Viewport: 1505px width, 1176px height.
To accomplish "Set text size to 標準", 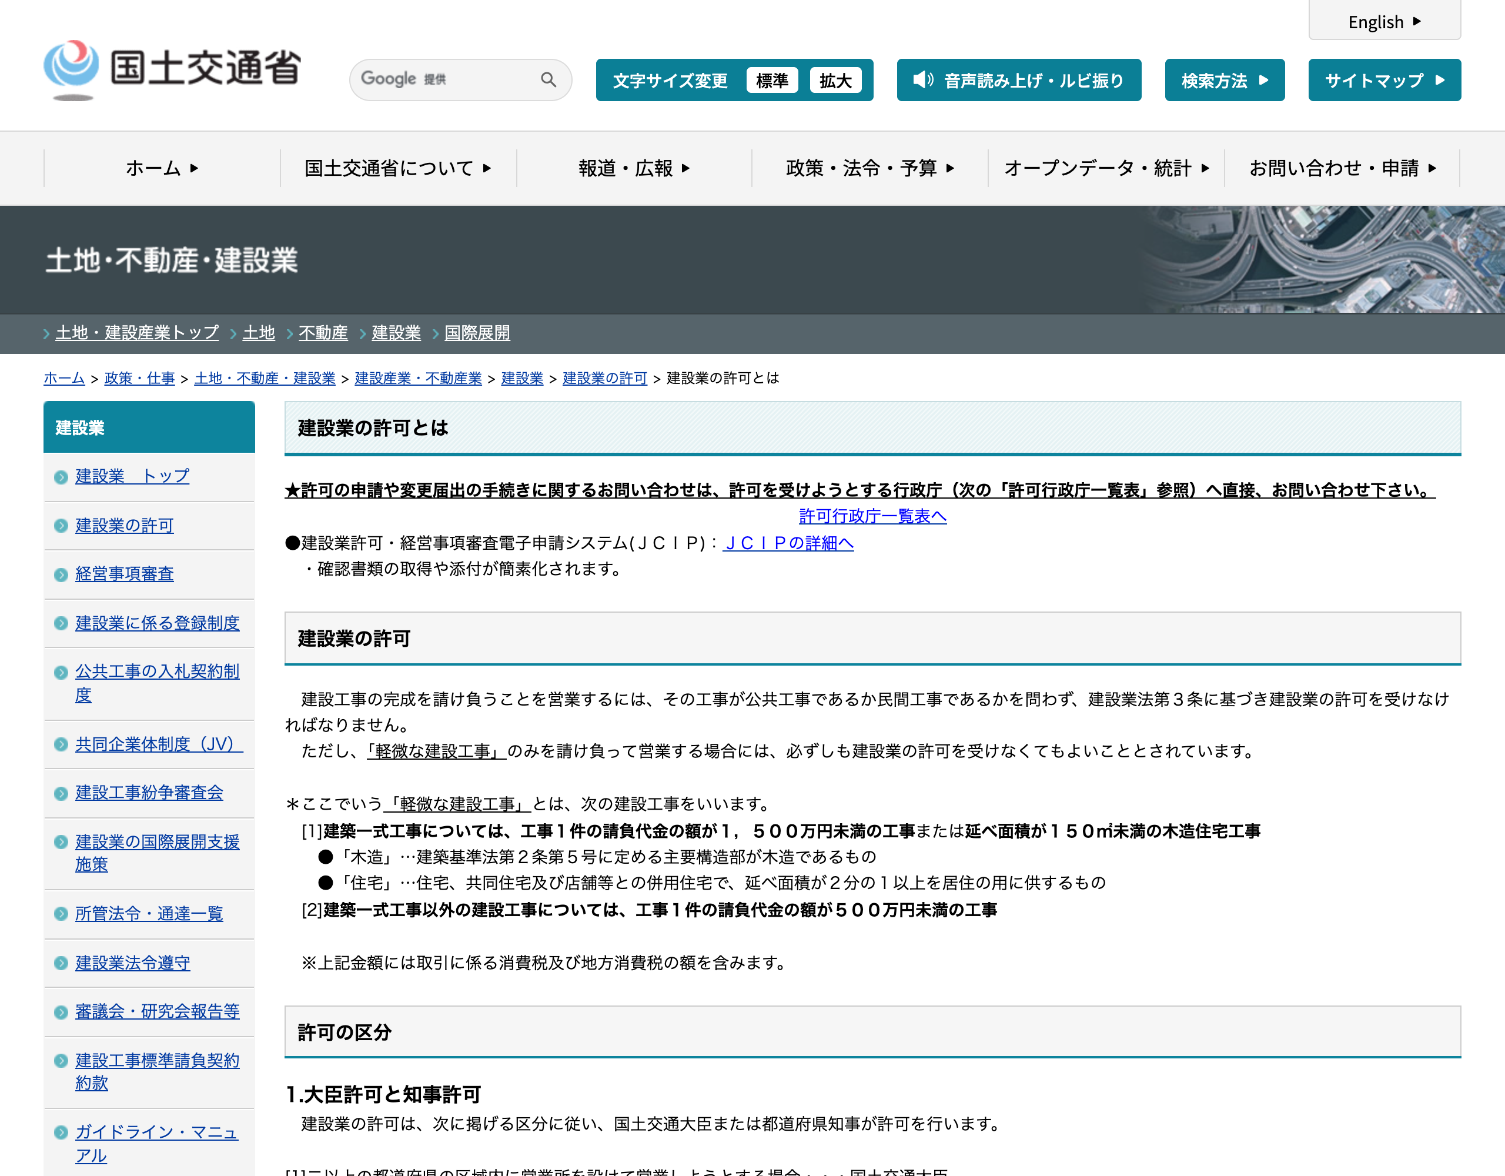I will pos(772,81).
